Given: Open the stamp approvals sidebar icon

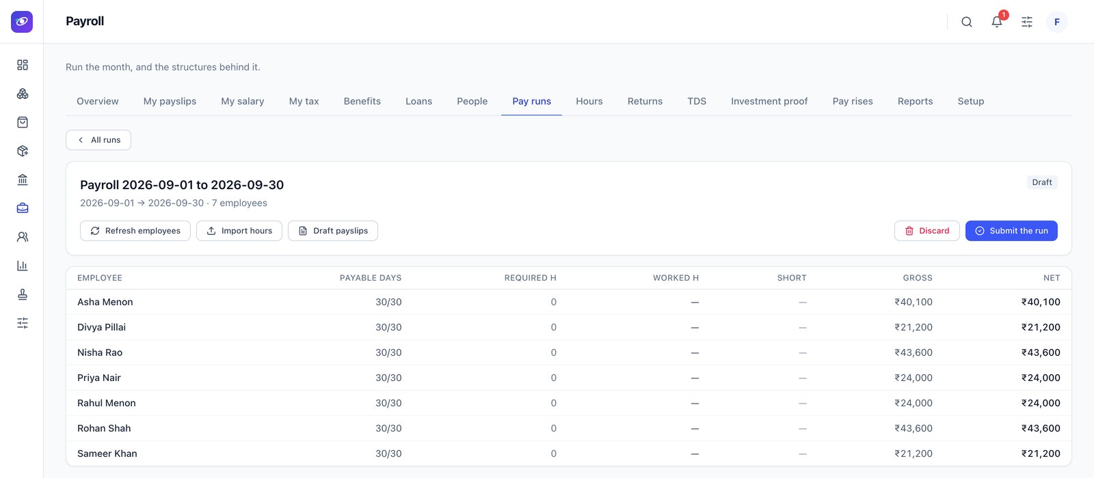Looking at the screenshot, I should pos(23,294).
